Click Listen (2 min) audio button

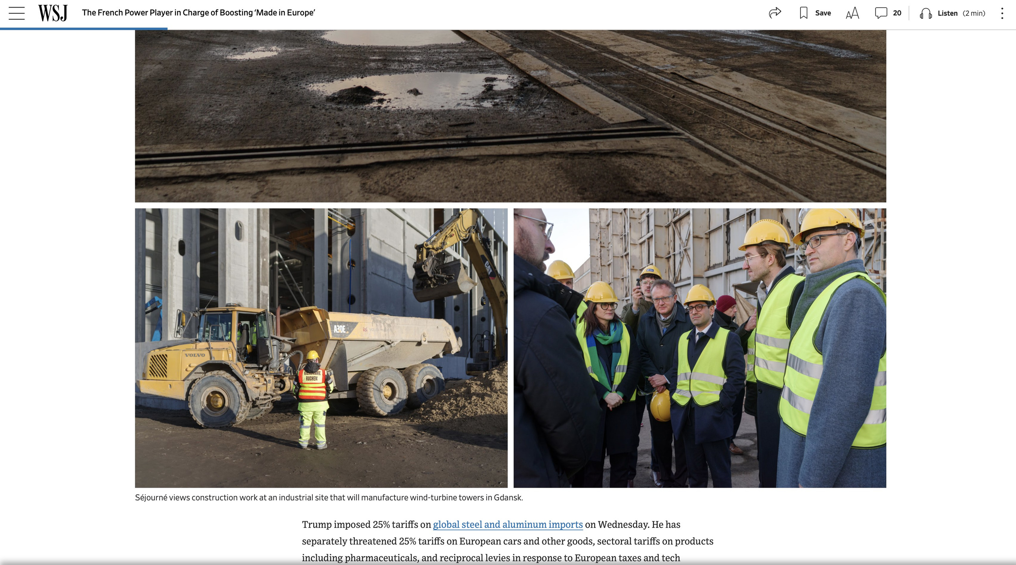(x=947, y=13)
